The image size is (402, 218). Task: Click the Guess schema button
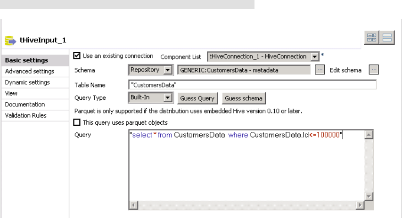[244, 98]
